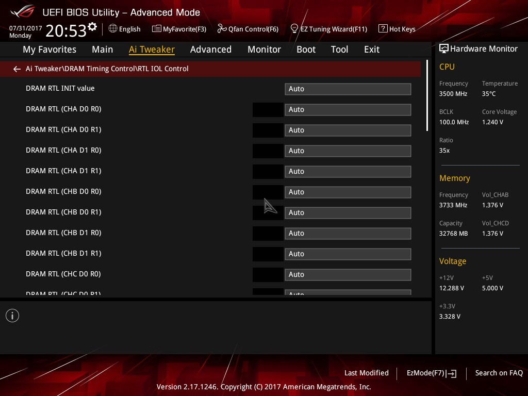Click the 20:53 clock display
Image resolution: width=528 pixels, height=396 pixels.
click(x=66, y=30)
